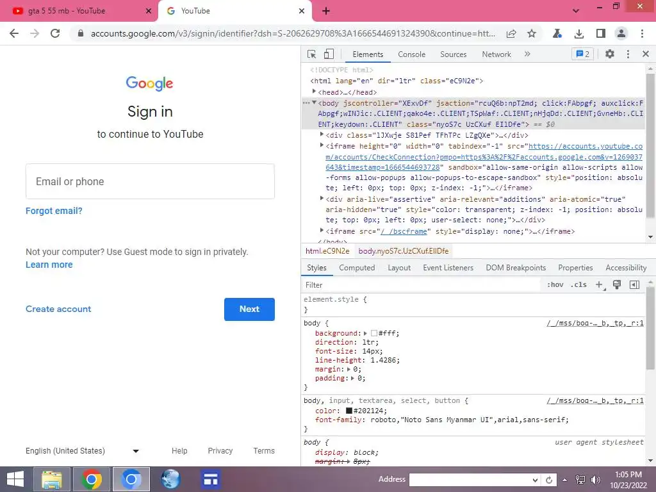
Task: Toggle Chrome side panel icon
Action: [x=601, y=33]
